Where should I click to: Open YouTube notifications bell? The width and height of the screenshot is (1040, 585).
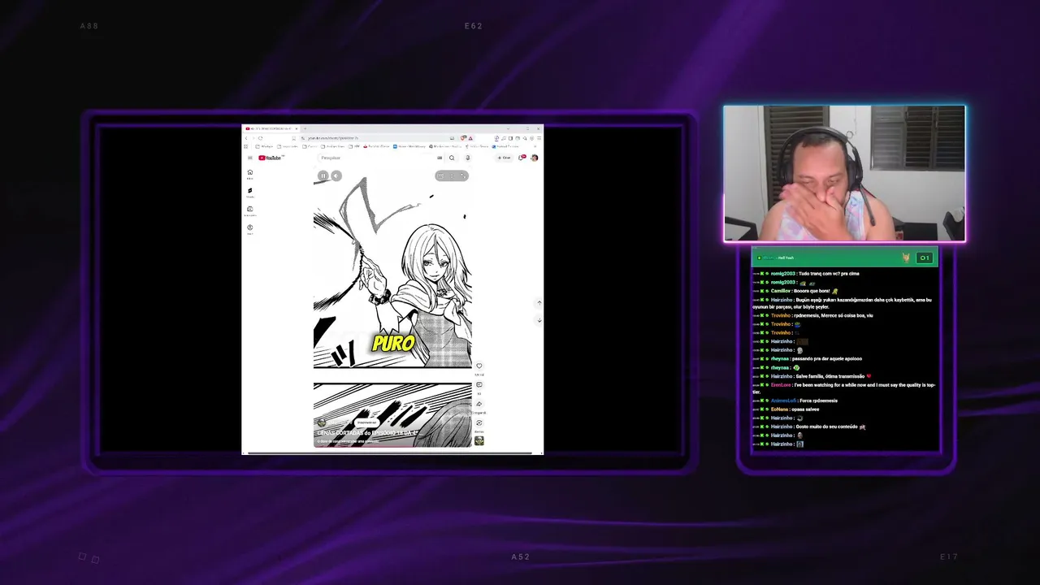pos(522,158)
